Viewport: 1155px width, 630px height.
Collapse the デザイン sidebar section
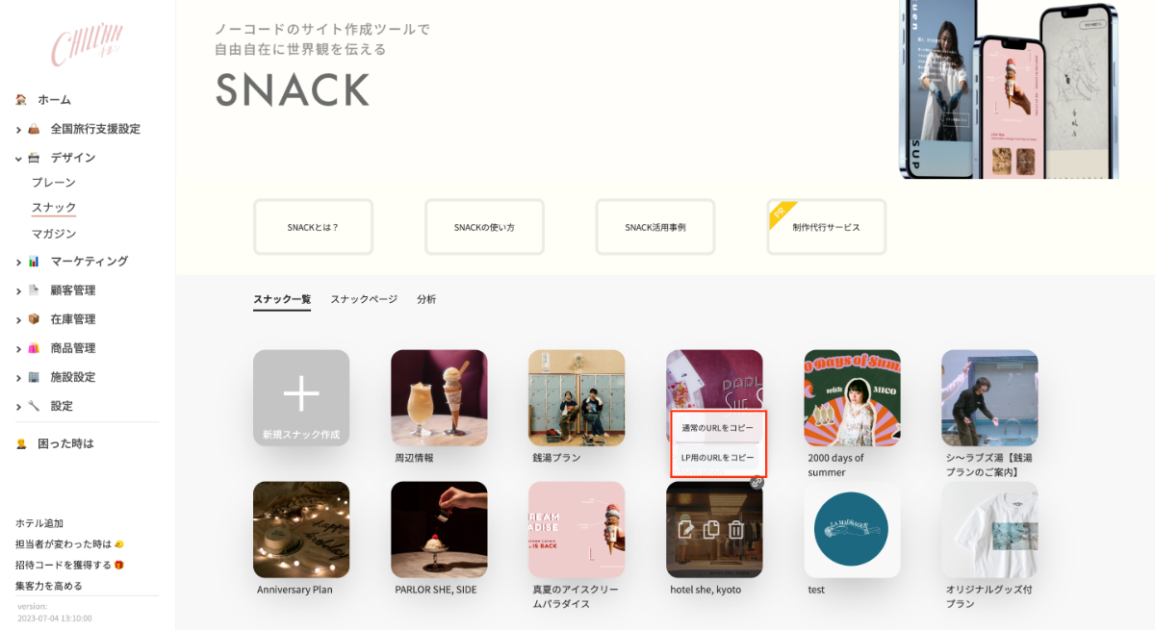18,158
